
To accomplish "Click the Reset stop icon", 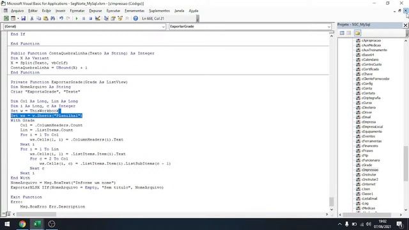I will click(91, 19).
